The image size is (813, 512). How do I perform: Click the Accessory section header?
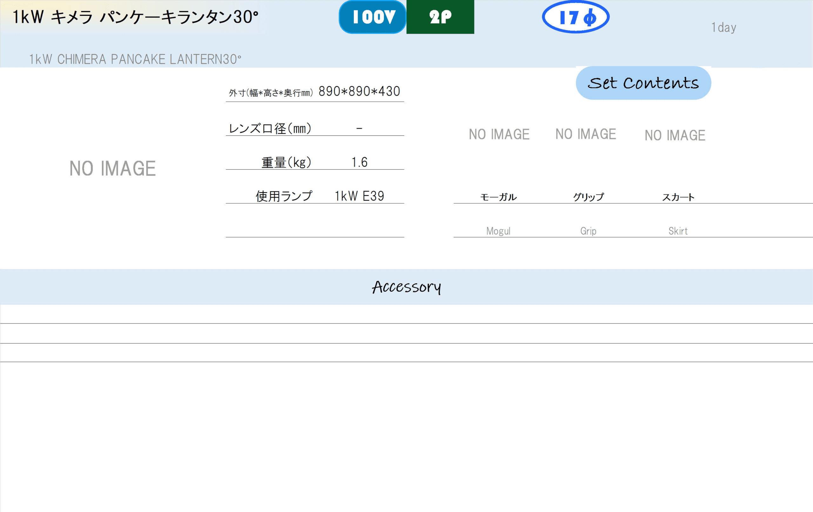pos(406,287)
